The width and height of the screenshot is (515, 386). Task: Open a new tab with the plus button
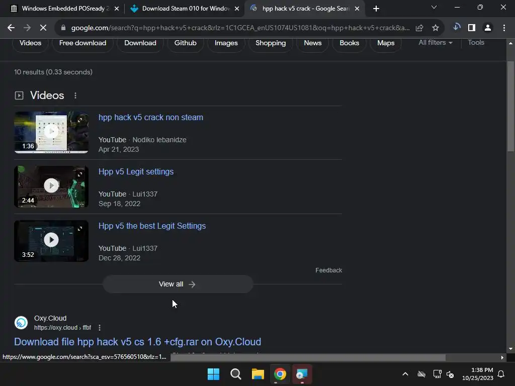coord(376,9)
